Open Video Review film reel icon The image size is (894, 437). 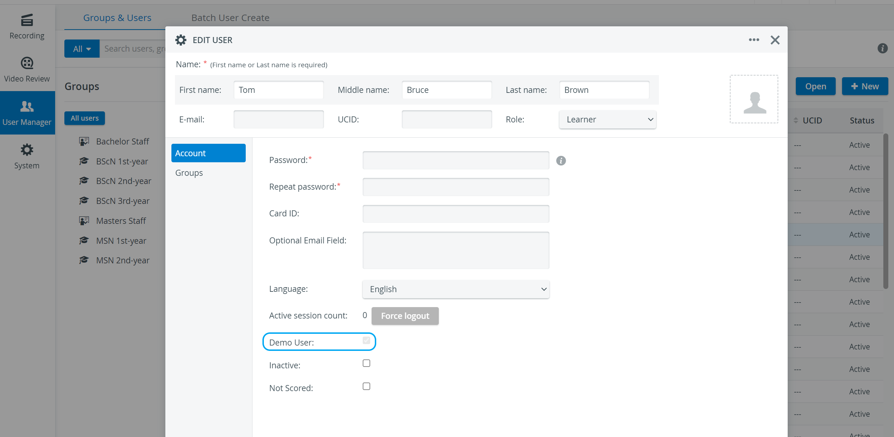coord(27,63)
